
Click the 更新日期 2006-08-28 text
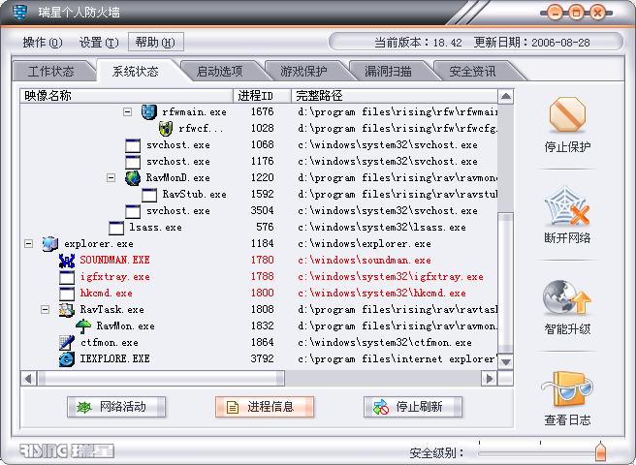531,43
